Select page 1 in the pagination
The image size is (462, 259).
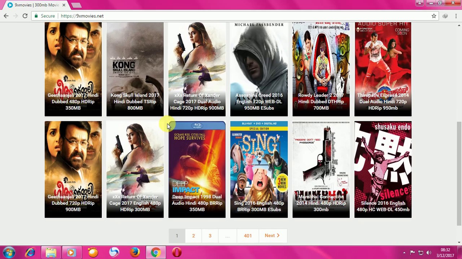pos(177,236)
